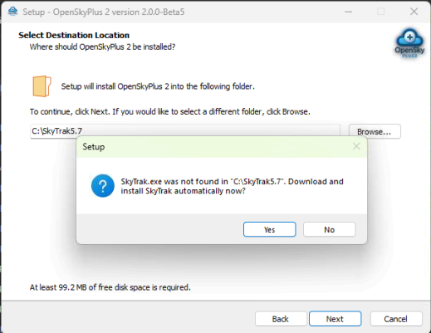Click the 'Setup' dialog title text
The height and width of the screenshot is (333, 431).
click(94, 147)
